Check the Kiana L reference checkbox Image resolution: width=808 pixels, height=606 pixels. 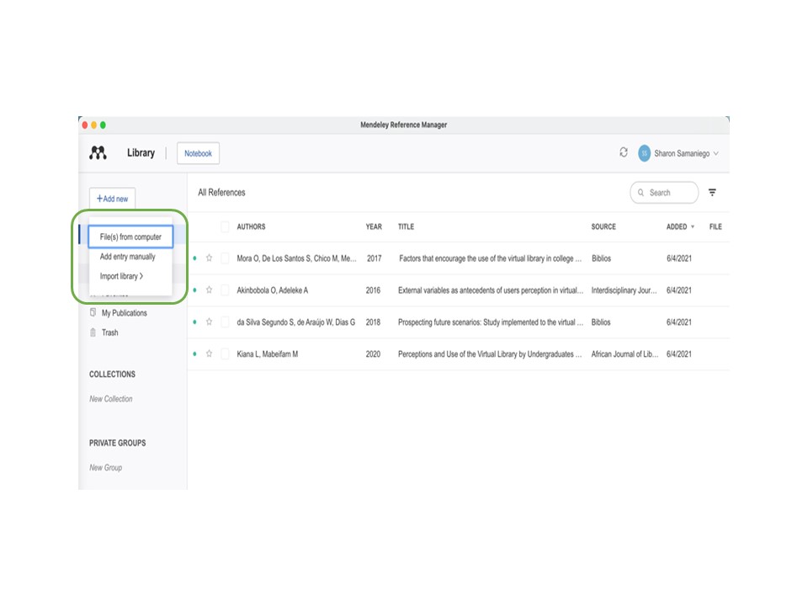[225, 354]
